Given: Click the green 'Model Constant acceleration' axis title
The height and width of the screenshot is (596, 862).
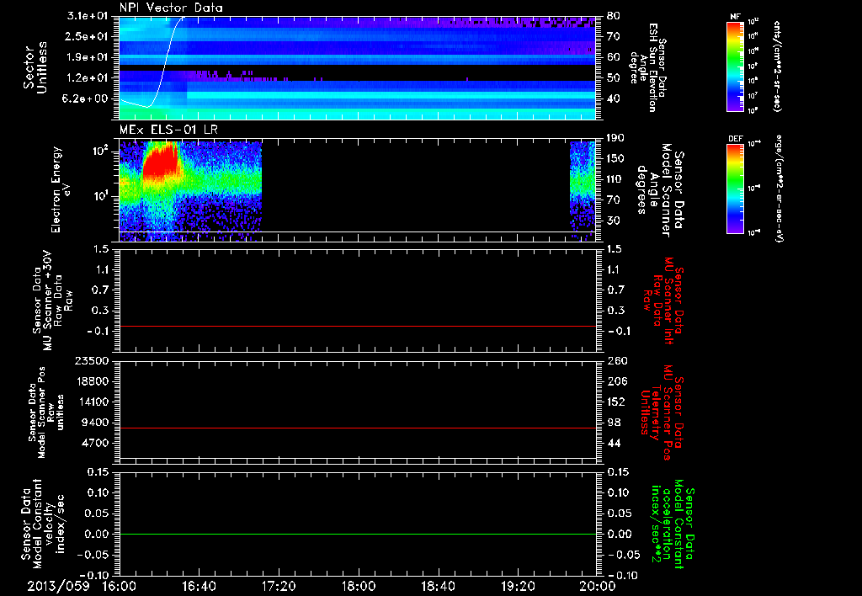Looking at the screenshot, I should (x=673, y=524).
